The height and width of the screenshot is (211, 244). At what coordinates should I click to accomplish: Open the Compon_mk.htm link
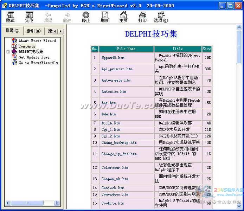[115, 179]
